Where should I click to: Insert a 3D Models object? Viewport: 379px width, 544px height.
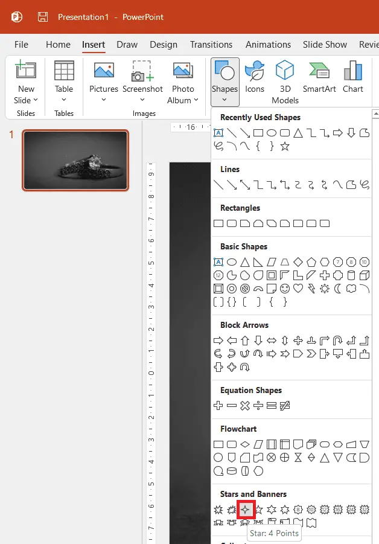click(285, 82)
